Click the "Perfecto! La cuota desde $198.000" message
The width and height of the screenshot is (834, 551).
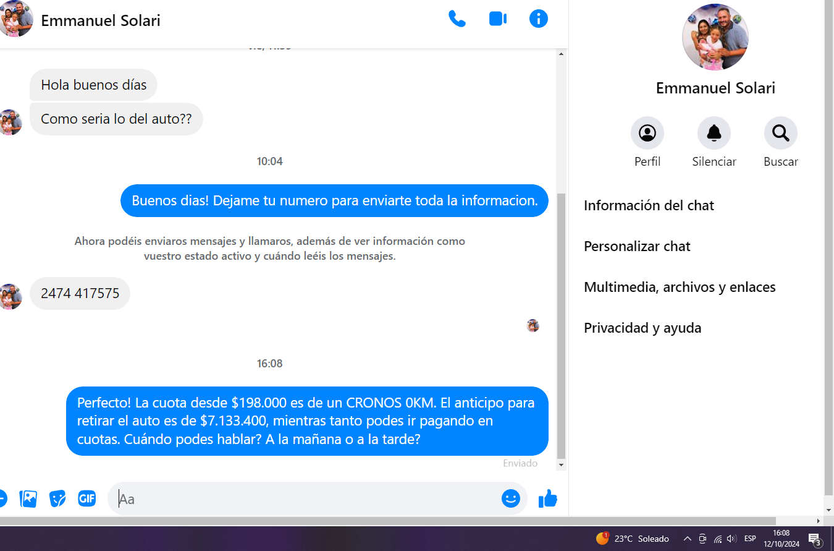307,421
